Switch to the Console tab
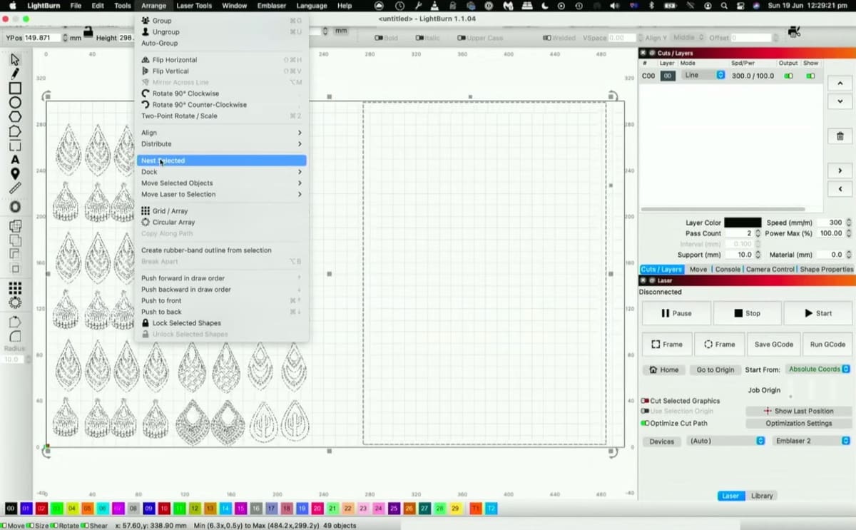856x530 pixels. click(x=728, y=269)
